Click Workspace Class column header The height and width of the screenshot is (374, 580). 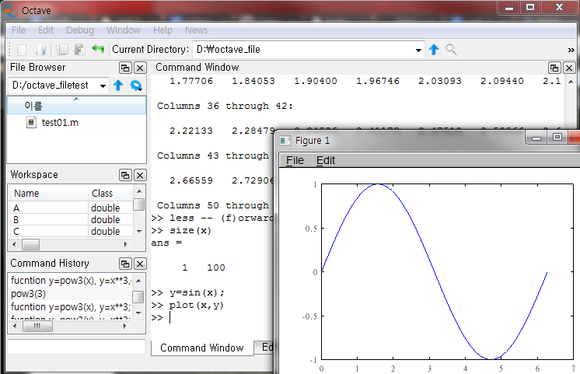110,193
